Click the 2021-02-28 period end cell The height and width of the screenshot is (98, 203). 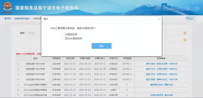pos(100,69)
